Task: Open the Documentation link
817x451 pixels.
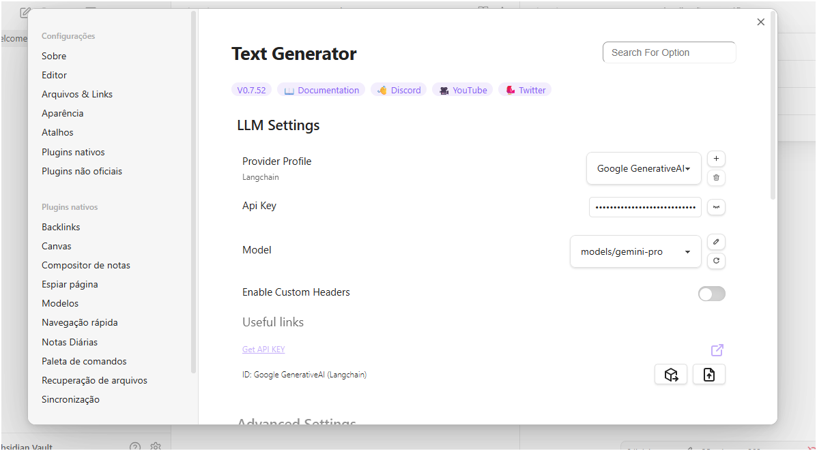Action: 321,90
